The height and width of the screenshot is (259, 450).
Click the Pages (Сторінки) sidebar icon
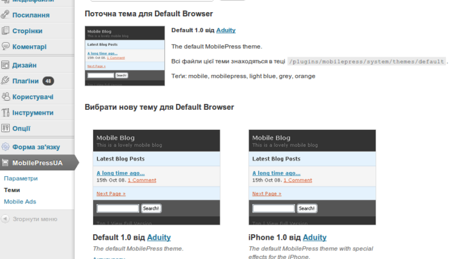[x=5, y=31]
